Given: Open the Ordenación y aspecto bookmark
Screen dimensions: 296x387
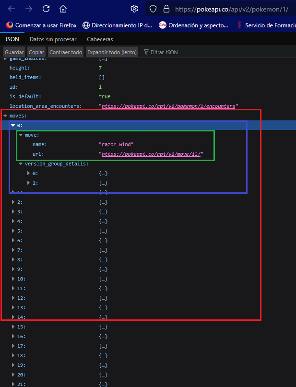Looking at the screenshot, I should [193, 25].
